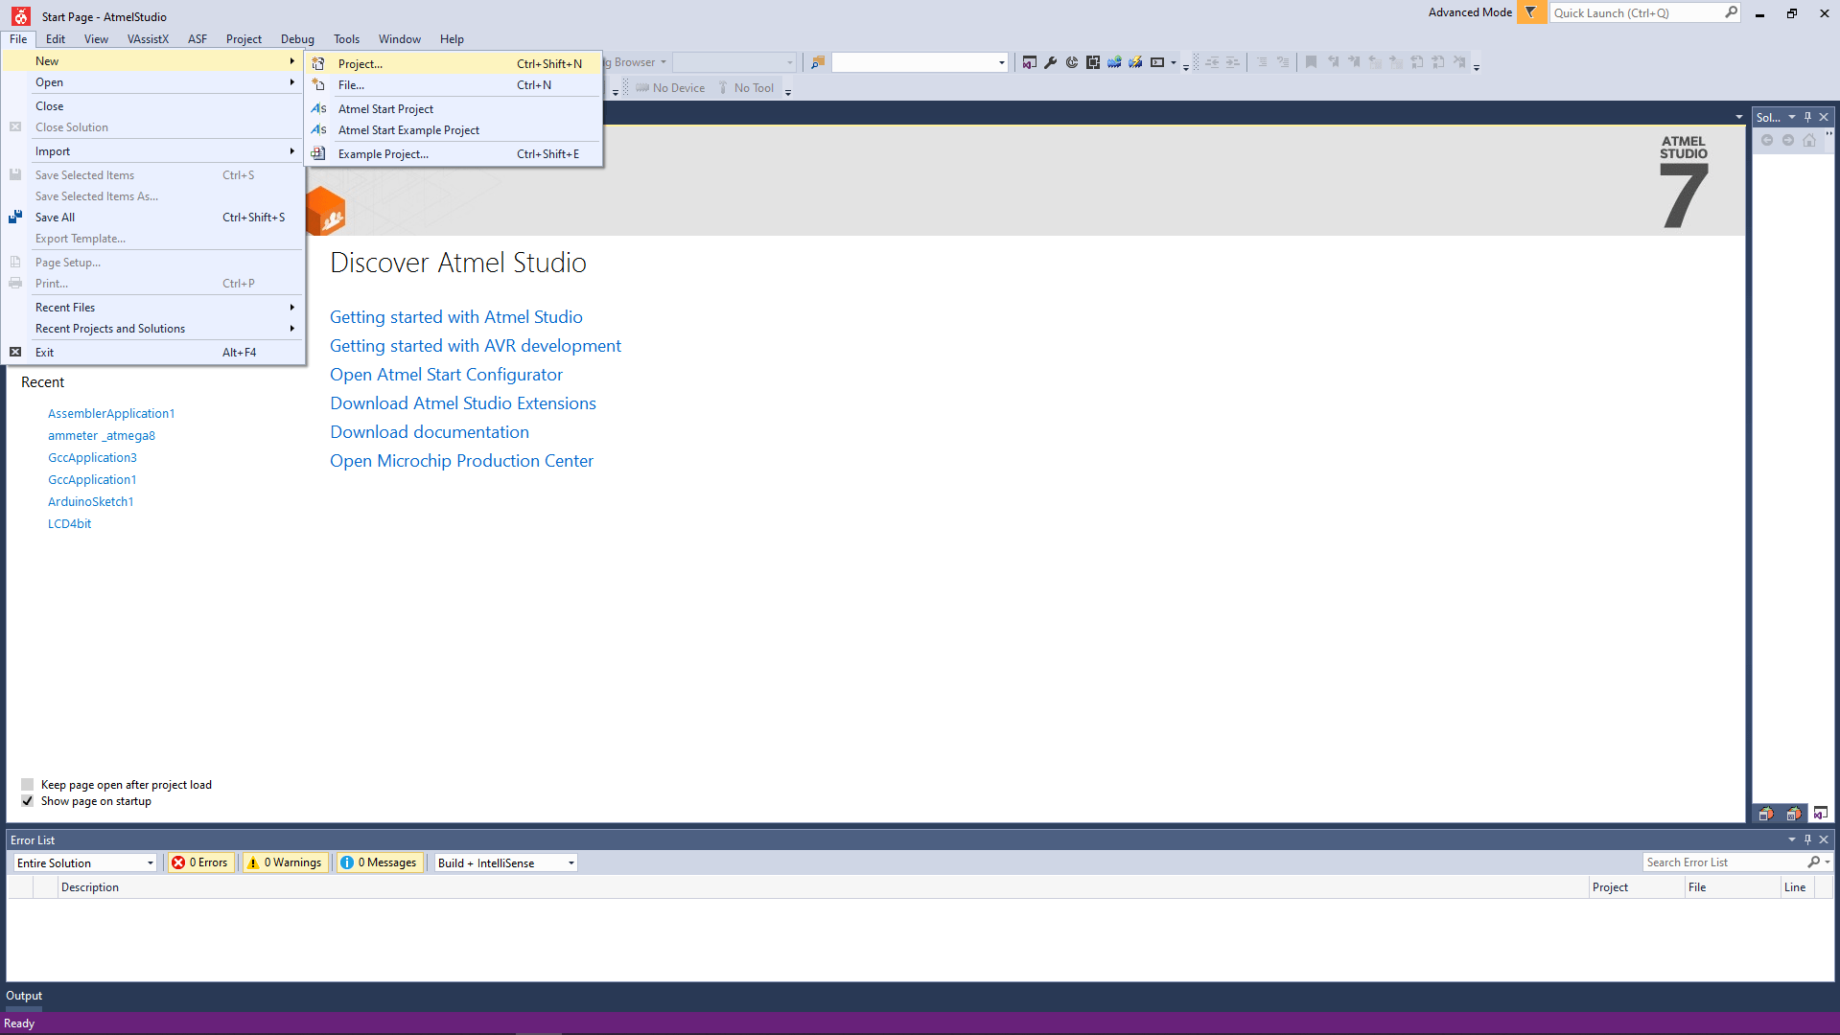Viewport: 1840px width, 1035px height.
Task: Open Getting started with AVR development link
Action: point(476,346)
